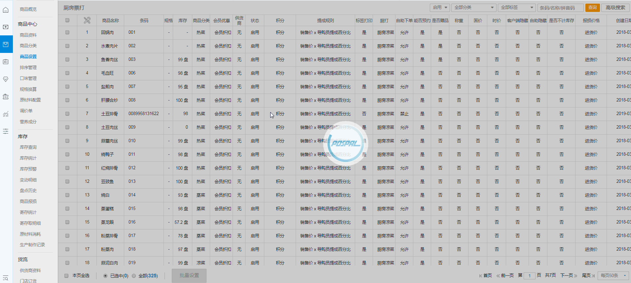The height and width of the screenshot is (283, 631).
Task: Check the 本页全选 checkbox
Action: [66, 276]
